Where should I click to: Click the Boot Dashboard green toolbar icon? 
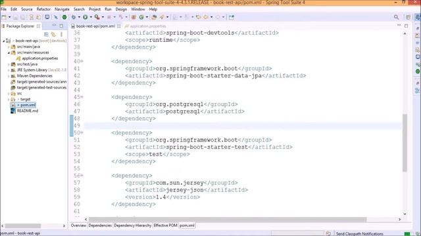click(64, 17)
